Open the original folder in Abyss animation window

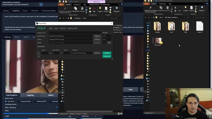(x=157, y=27)
